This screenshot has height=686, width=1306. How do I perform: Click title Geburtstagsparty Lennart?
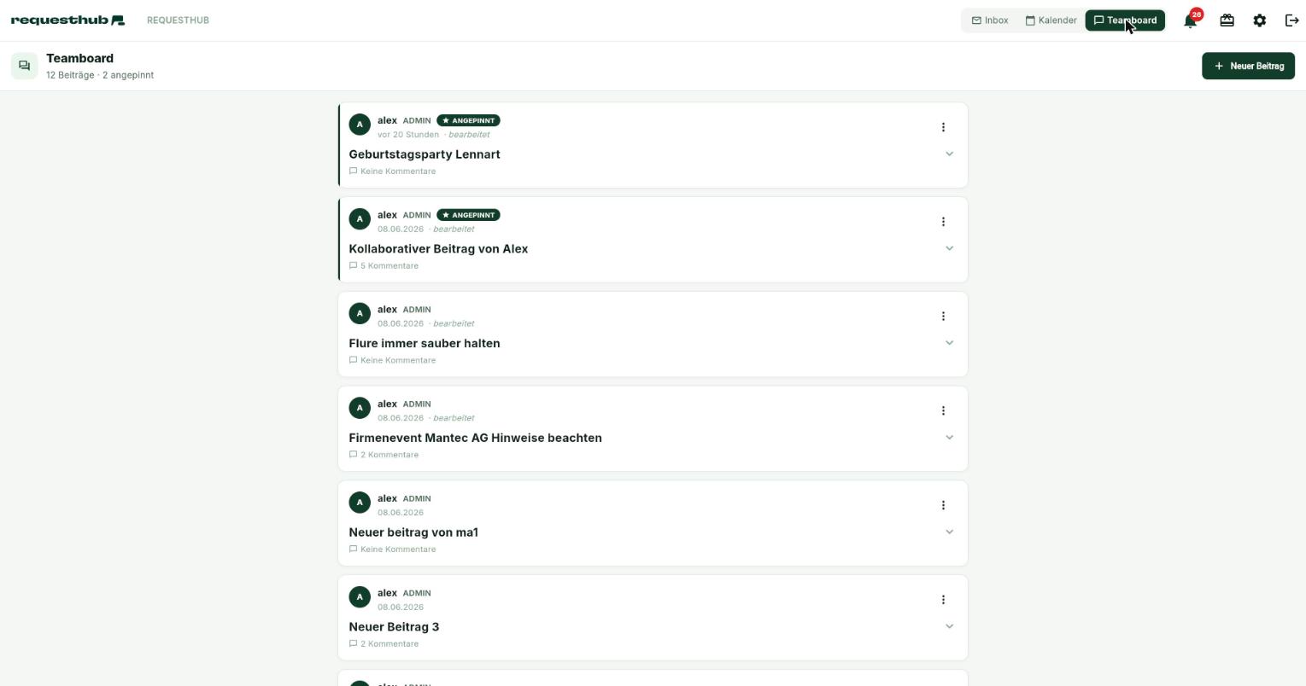pyautogui.click(x=425, y=154)
